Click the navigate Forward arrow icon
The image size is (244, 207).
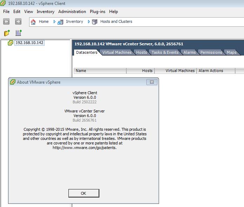[18, 21]
